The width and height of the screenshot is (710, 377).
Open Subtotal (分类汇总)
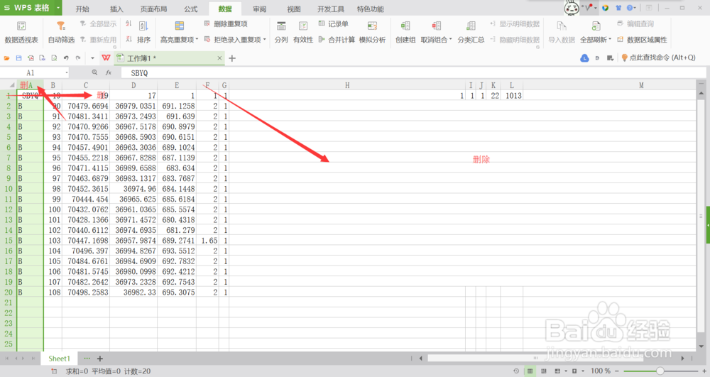(x=471, y=32)
